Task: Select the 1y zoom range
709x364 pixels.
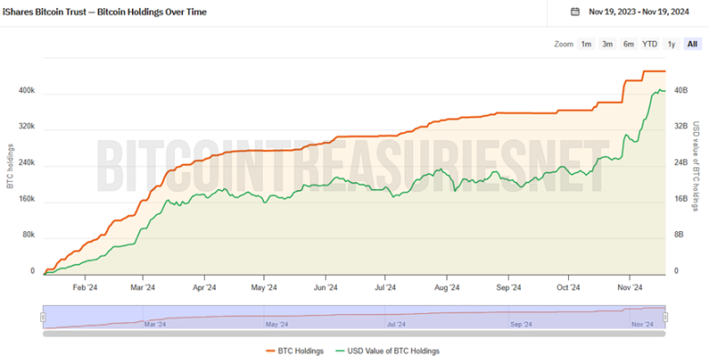Action: click(x=671, y=44)
